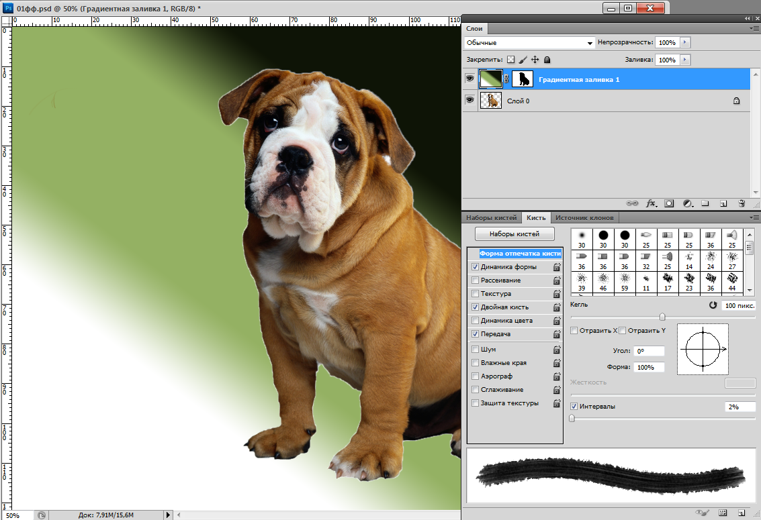
Task: Select the splatter 59 brush tip
Action: point(625,282)
